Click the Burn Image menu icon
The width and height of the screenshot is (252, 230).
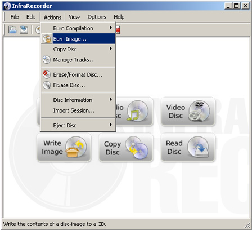47,39
